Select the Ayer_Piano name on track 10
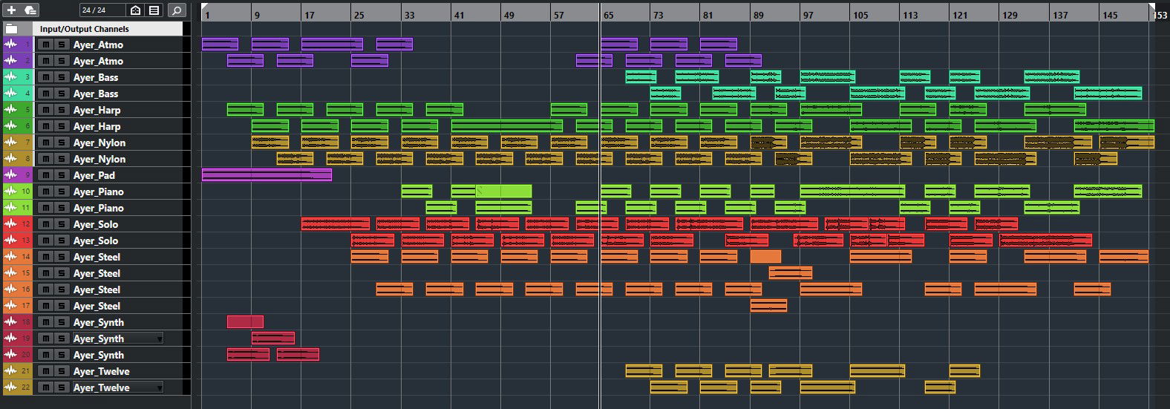The height and width of the screenshot is (409, 1170). click(x=99, y=192)
